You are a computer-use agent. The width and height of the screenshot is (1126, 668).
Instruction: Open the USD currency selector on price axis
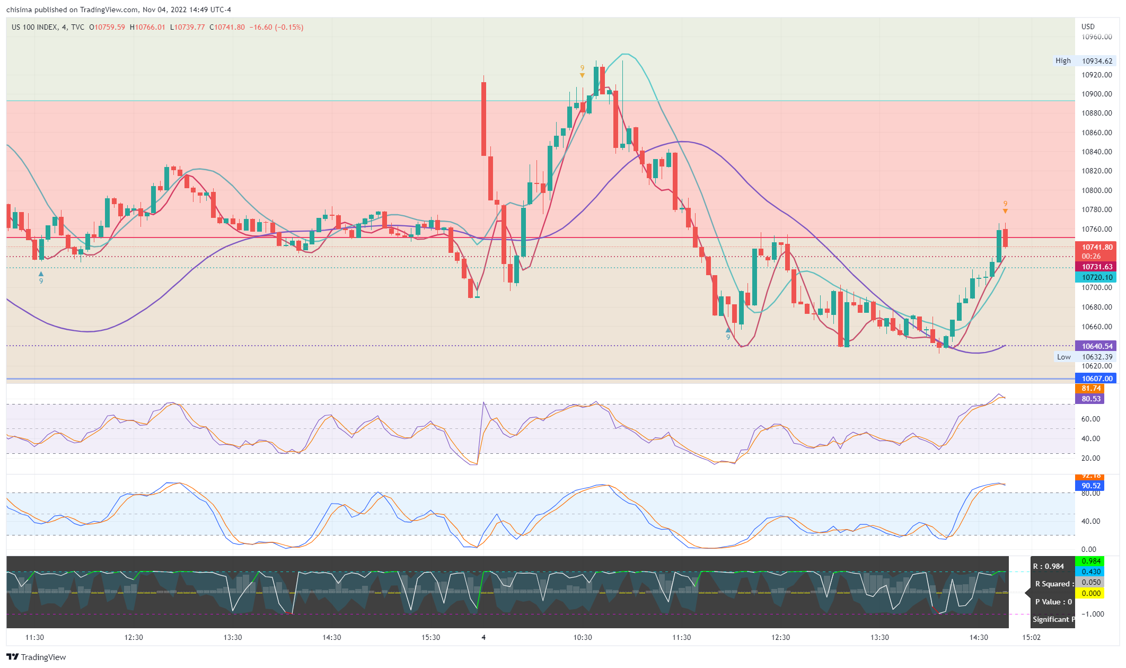[1088, 27]
